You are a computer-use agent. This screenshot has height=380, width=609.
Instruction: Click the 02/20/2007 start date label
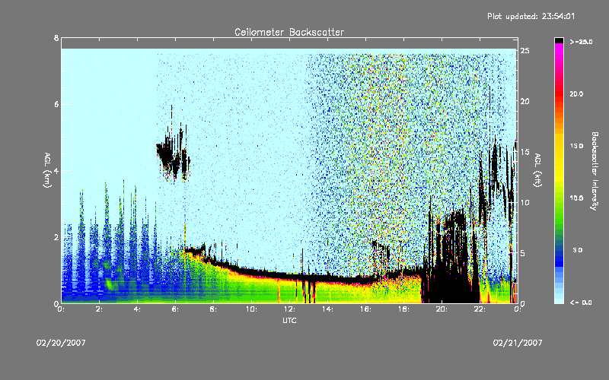coord(61,343)
